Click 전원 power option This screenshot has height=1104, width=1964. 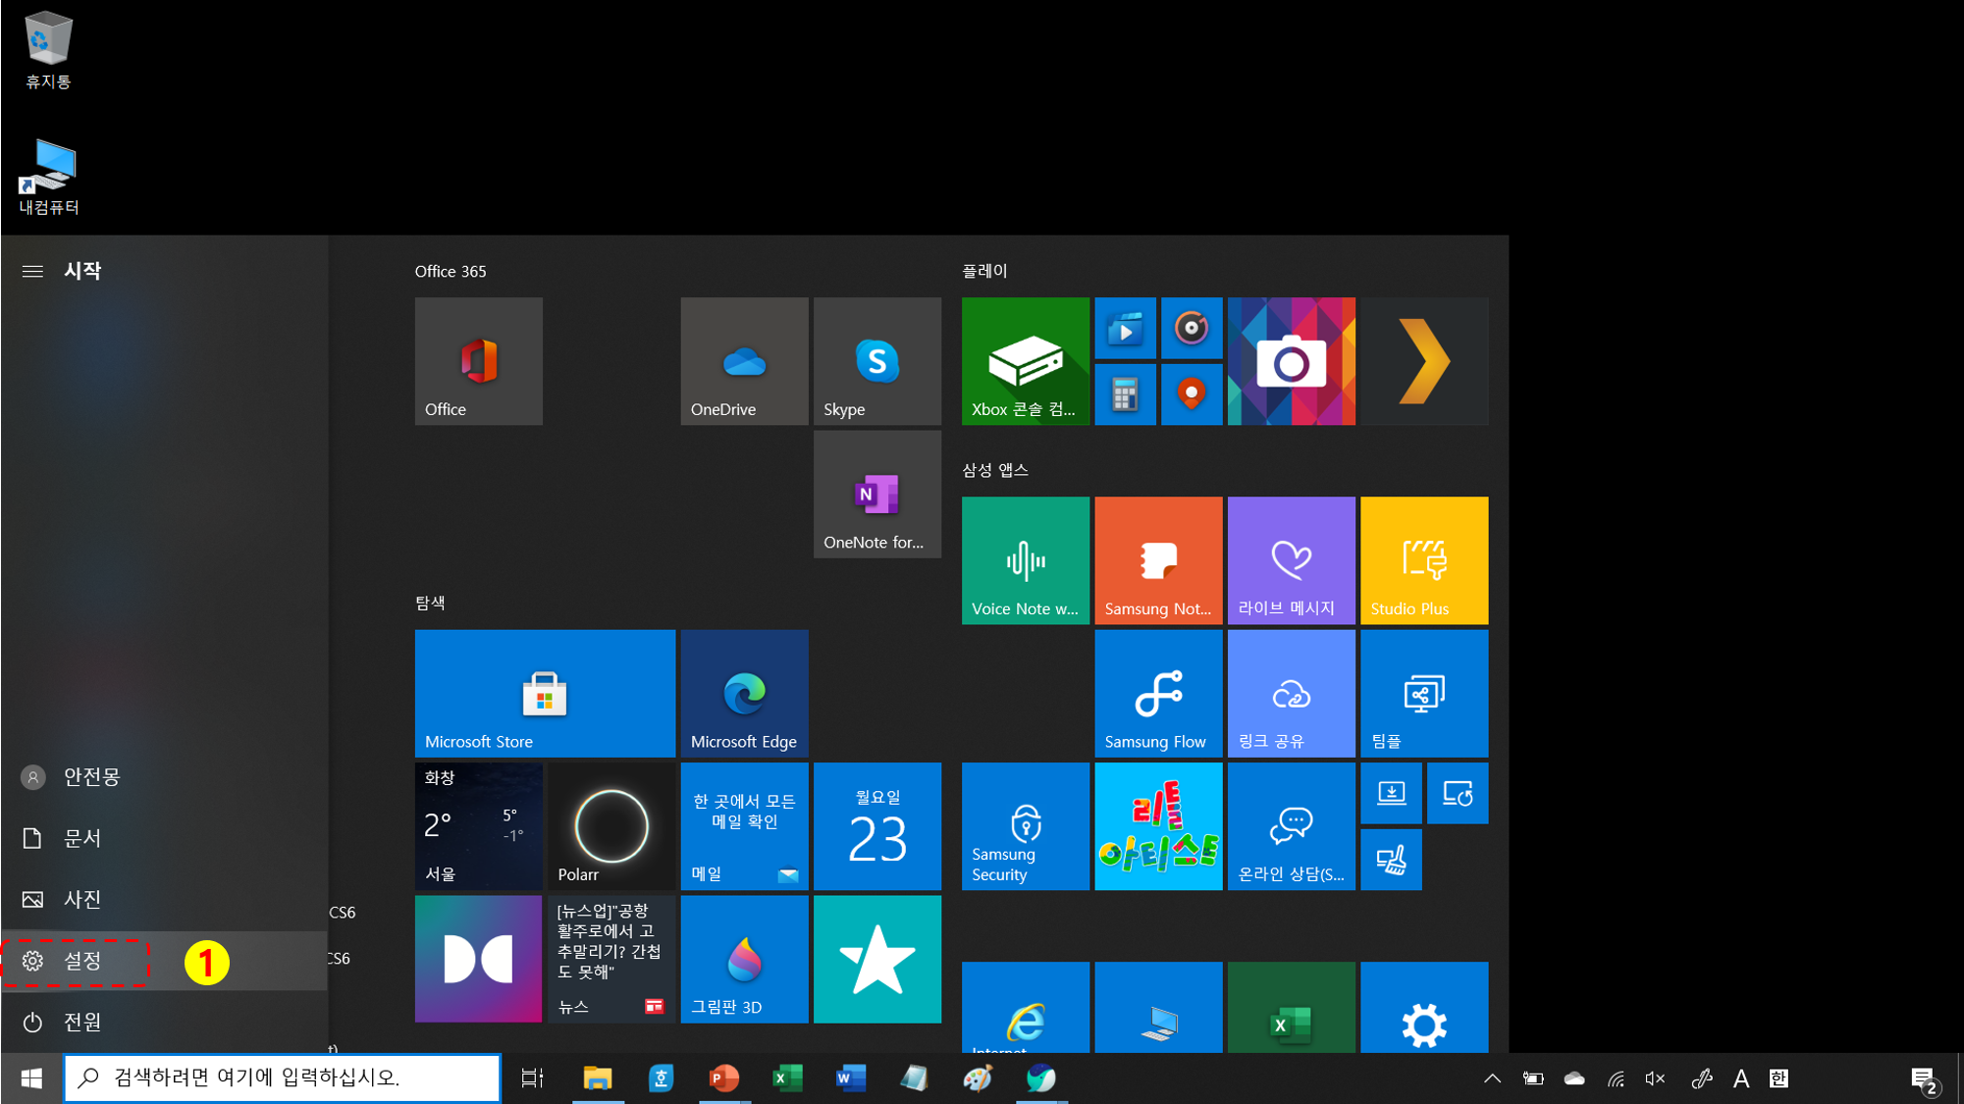[x=82, y=1022]
